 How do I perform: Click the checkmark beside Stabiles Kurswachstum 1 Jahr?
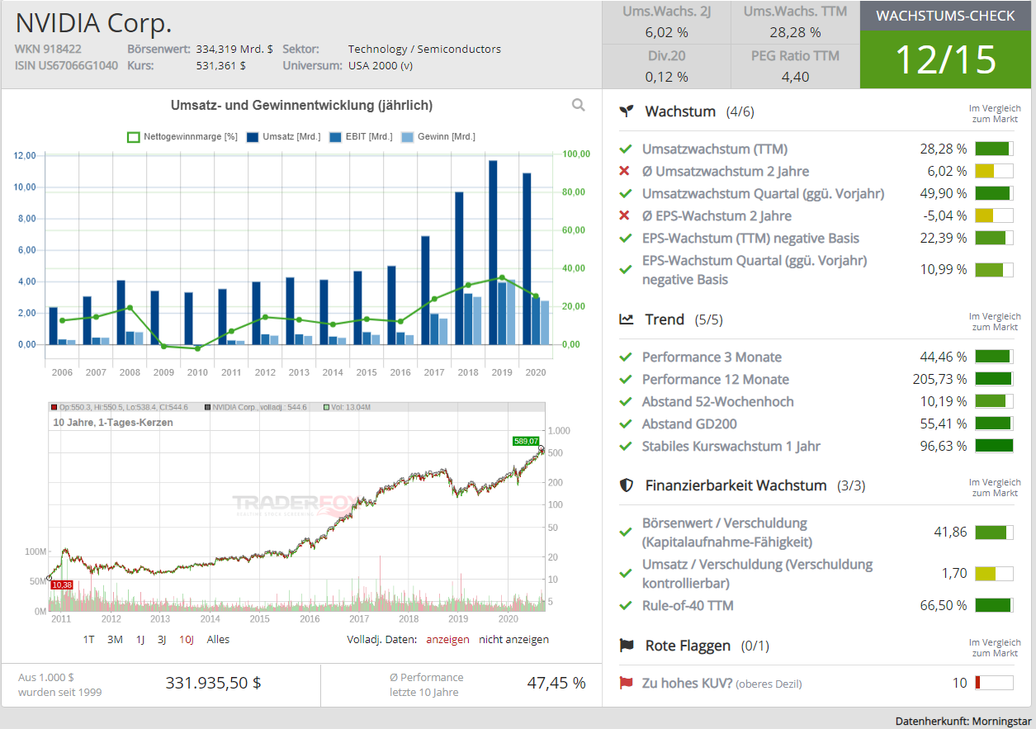pyautogui.click(x=625, y=446)
